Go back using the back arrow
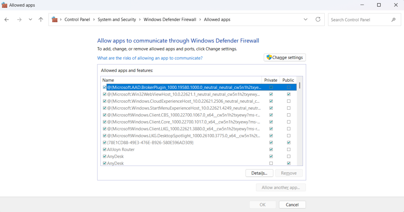This screenshot has height=212, width=404. (x=7, y=20)
